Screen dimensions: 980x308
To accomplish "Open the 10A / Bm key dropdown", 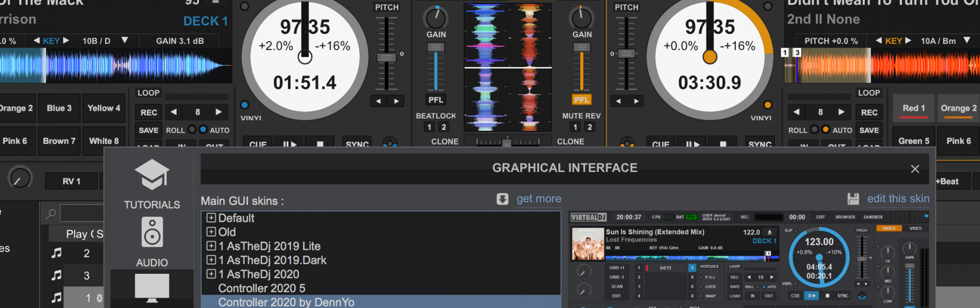I will (967, 40).
